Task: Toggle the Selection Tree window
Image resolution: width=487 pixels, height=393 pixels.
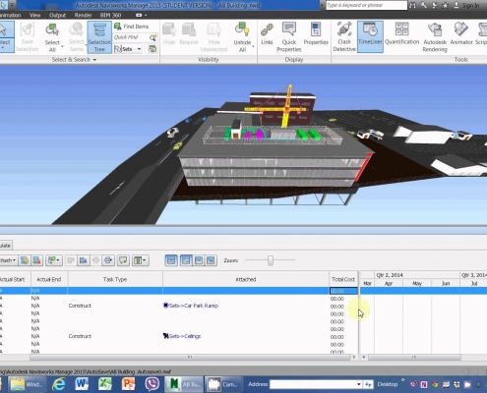Action: click(99, 36)
